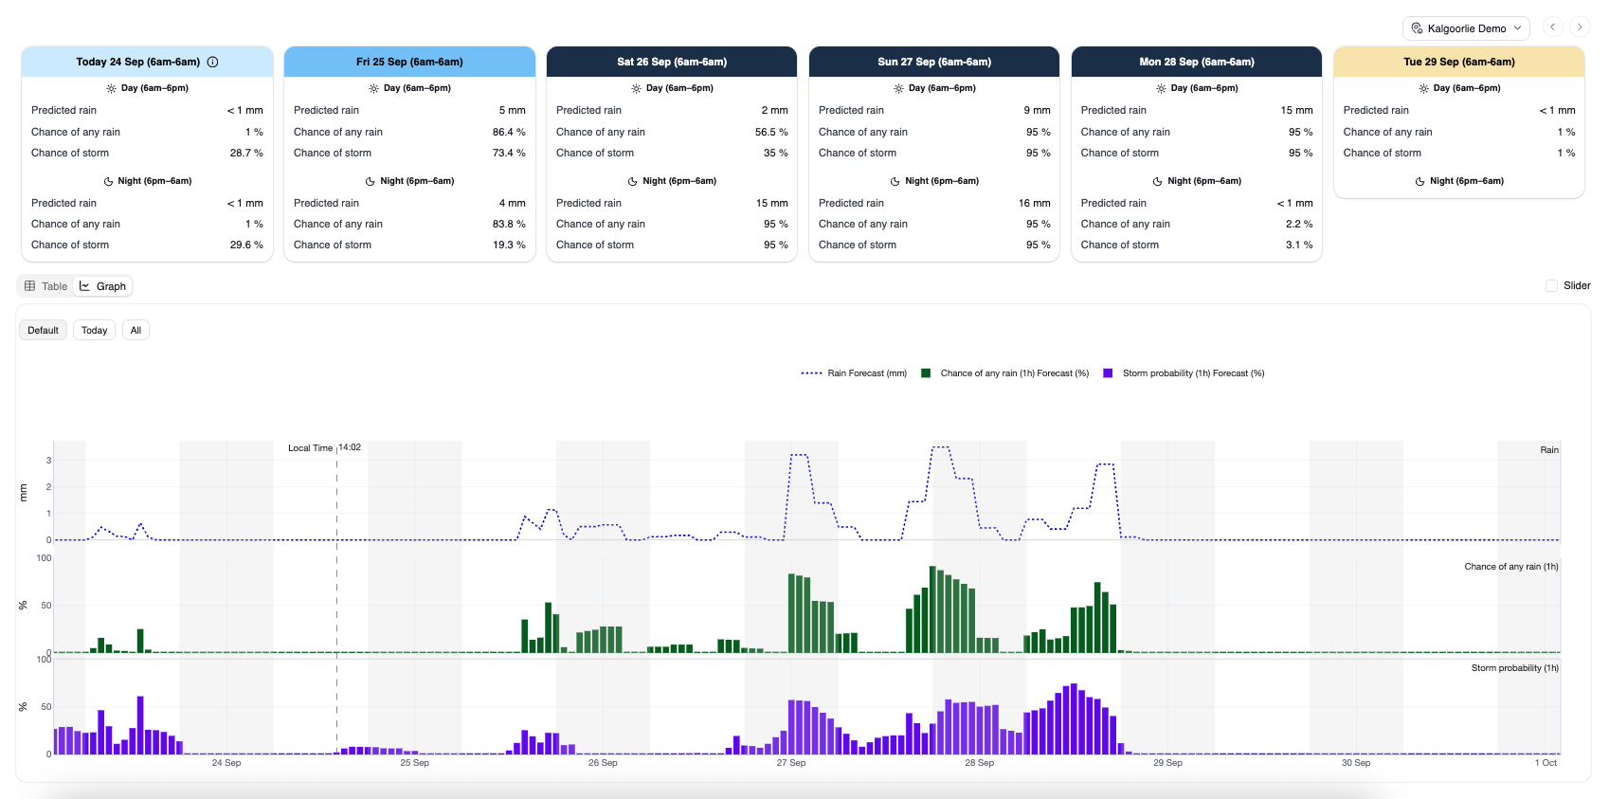The image size is (1609, 799).
Task: Click the moon icon on Mon 28 Sep card
Action: coord(1158,181)
